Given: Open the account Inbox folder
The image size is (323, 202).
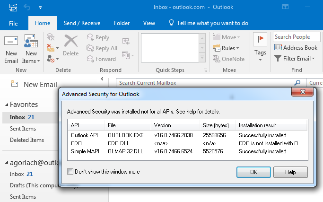Looking at the screenshot, I should pyautogui.click(x=21, y=174).
